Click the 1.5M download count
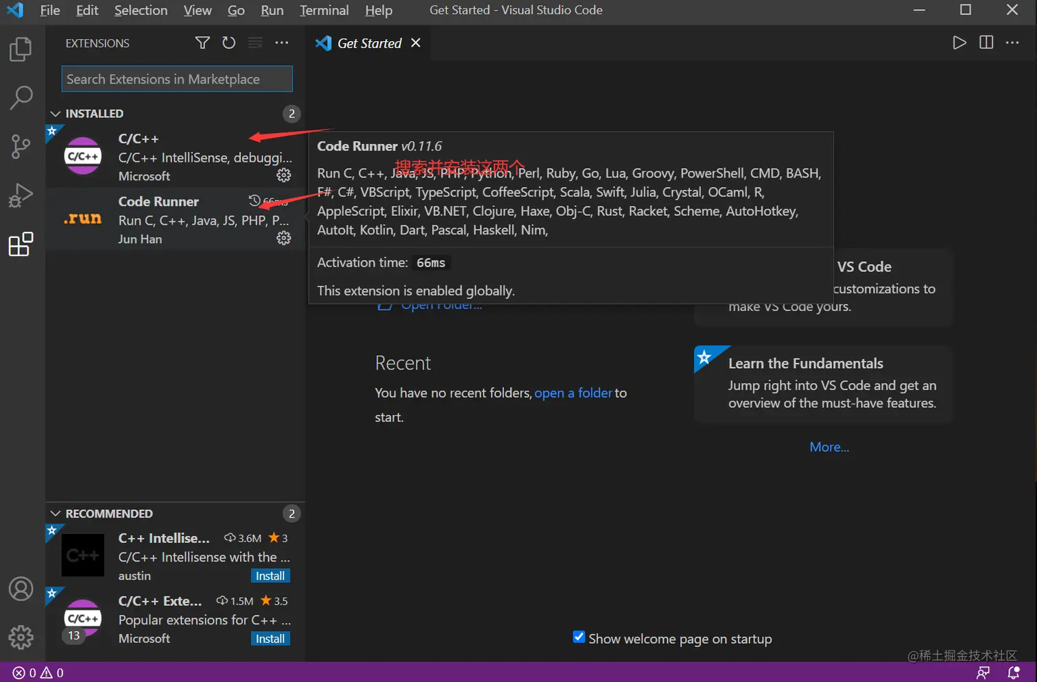 point(235,601)
